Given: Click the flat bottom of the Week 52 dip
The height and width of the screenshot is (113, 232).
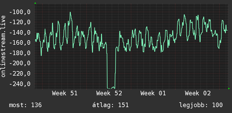Looking at the screenshot, I should pyautogui.click(x=111, y=88).
